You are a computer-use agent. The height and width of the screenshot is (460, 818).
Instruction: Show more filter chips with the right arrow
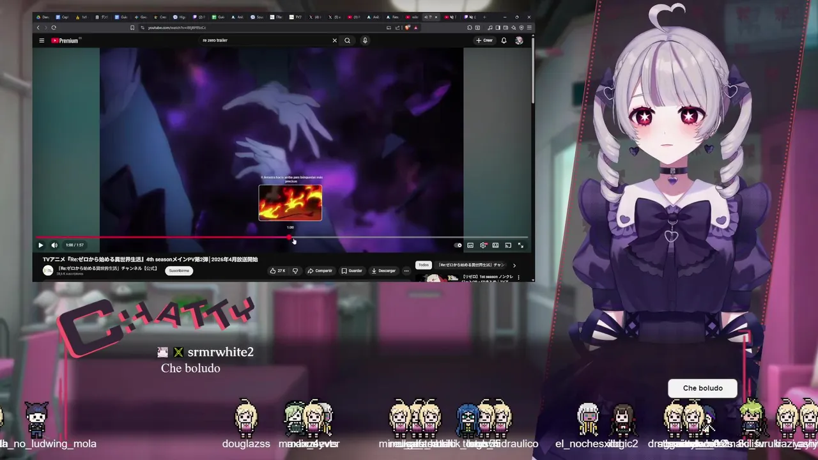click(514, 265)
